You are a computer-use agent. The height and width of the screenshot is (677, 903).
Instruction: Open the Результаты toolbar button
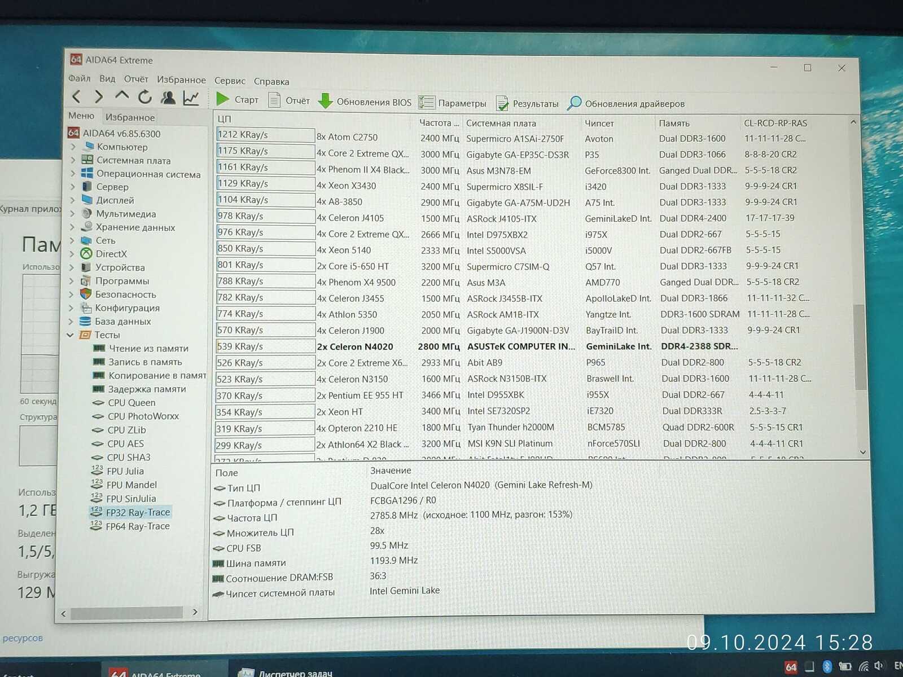(x=527, y=103)
